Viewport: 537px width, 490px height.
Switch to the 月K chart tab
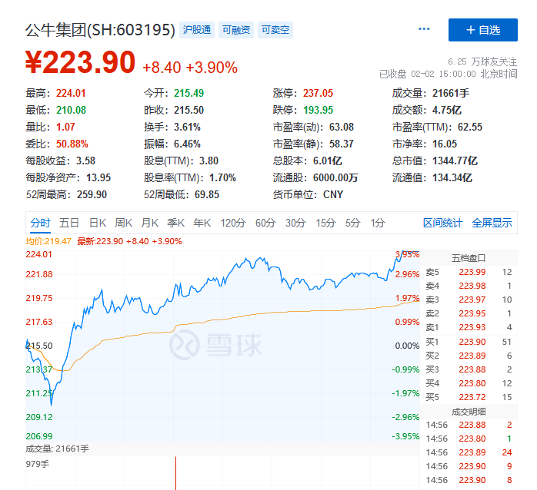coord(150,223)
